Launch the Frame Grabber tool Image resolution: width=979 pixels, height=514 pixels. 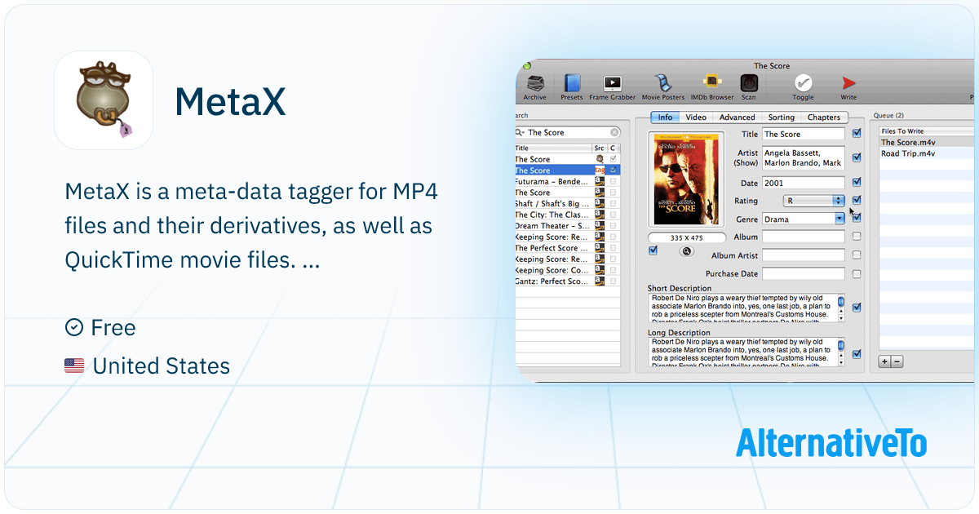point(612,83)
